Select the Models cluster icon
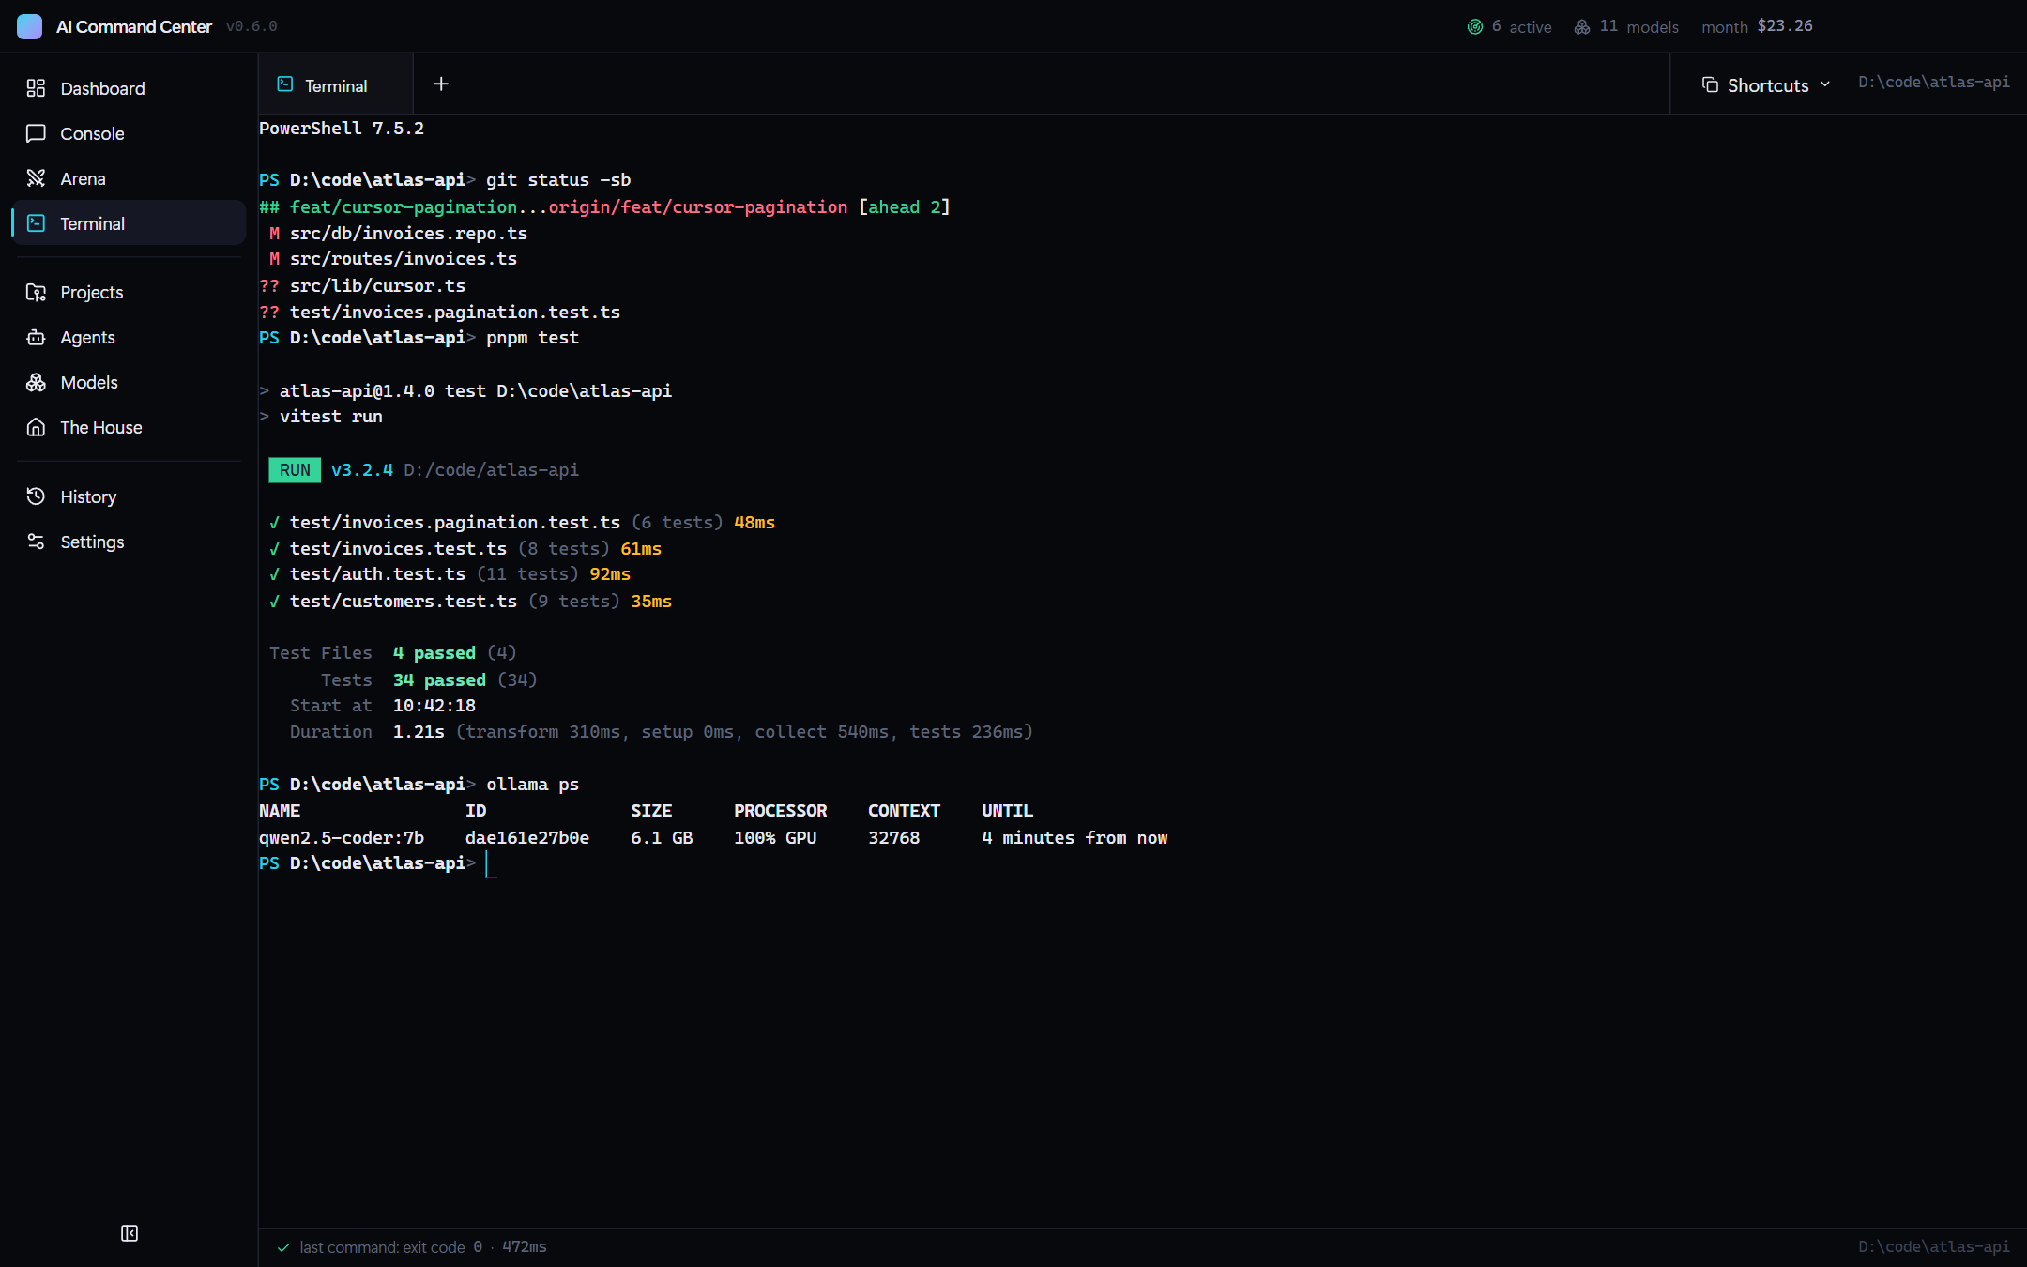The width and height of the screenshot is (2027, 1267). [x=36, y=382]
